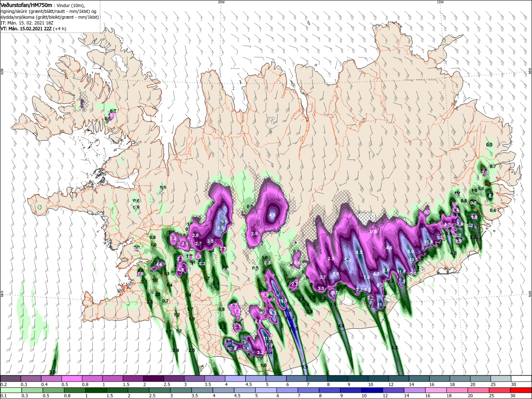Click the 0.2 label under purple scale
Image resolution: width=532 pixels, height=399 pixels.
[3, 385]
